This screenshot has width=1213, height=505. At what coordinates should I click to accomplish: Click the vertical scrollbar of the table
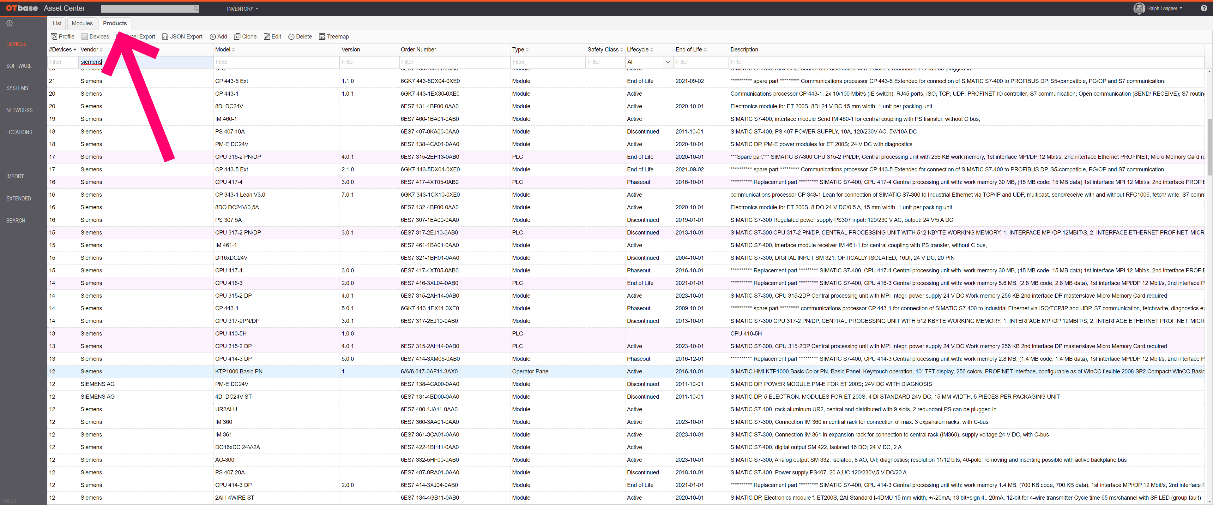point(1209,147)
